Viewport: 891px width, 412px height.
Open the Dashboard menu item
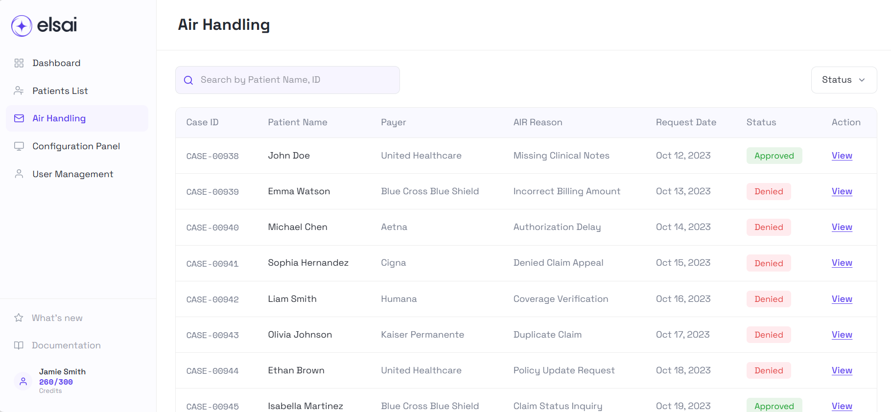77,63
